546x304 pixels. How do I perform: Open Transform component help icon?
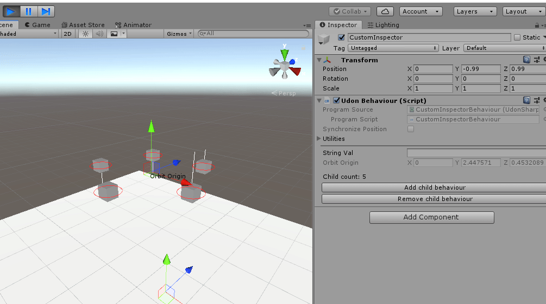[526, 60]
